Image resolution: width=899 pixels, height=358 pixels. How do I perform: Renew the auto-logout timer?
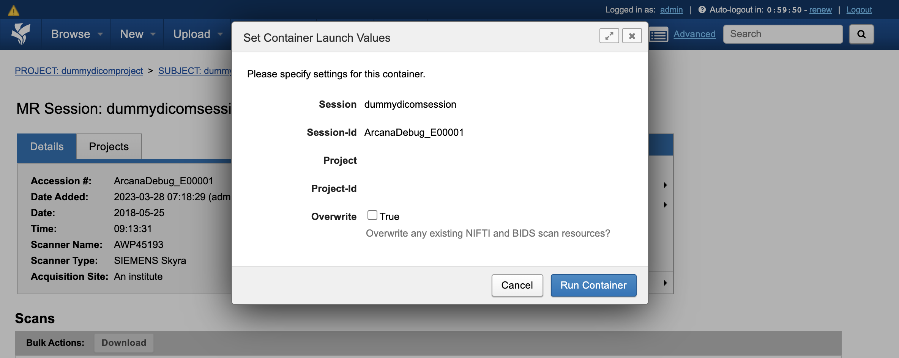820,10
